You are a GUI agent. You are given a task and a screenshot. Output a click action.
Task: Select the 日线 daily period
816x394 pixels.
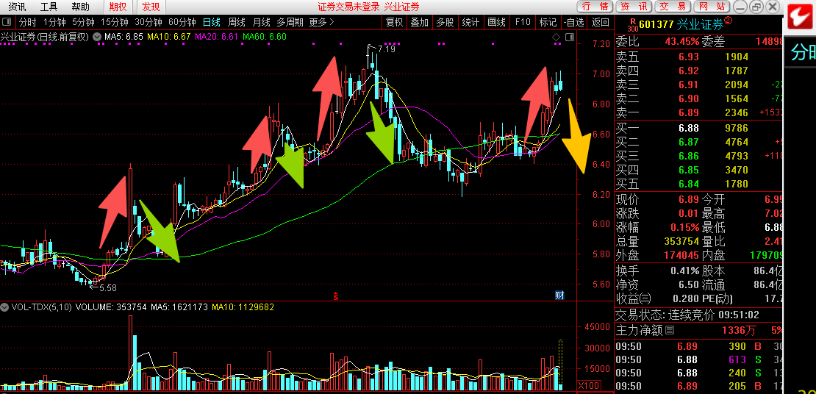click(x=211, y=22)
